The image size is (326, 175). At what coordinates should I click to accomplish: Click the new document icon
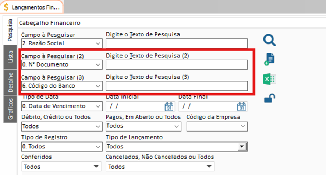coord(269,60)
